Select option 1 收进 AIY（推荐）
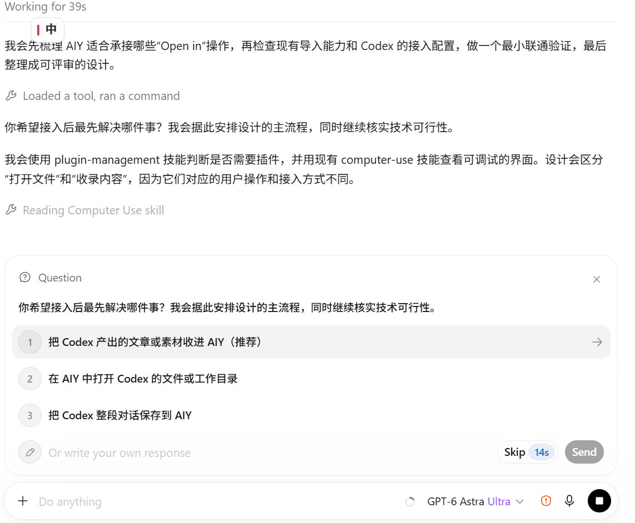The width and height of the screenshot is (635, 523). click(311, 342)
